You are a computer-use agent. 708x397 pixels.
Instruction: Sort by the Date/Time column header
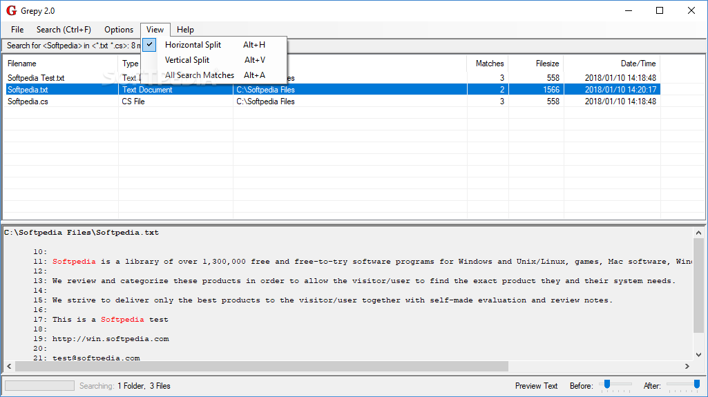coord(612,64)
